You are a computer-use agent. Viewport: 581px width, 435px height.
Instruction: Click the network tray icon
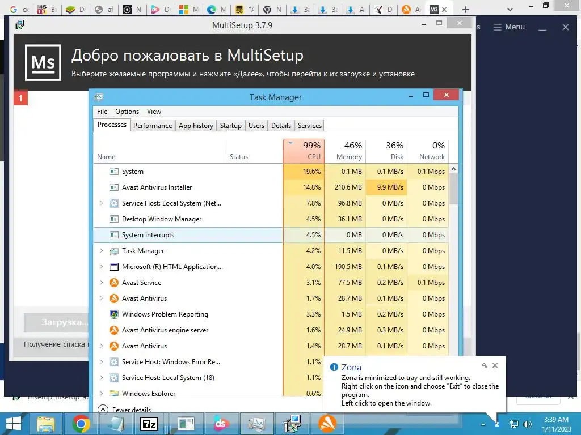[514, 424]
